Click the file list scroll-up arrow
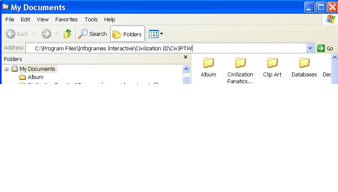 point(335,58)
